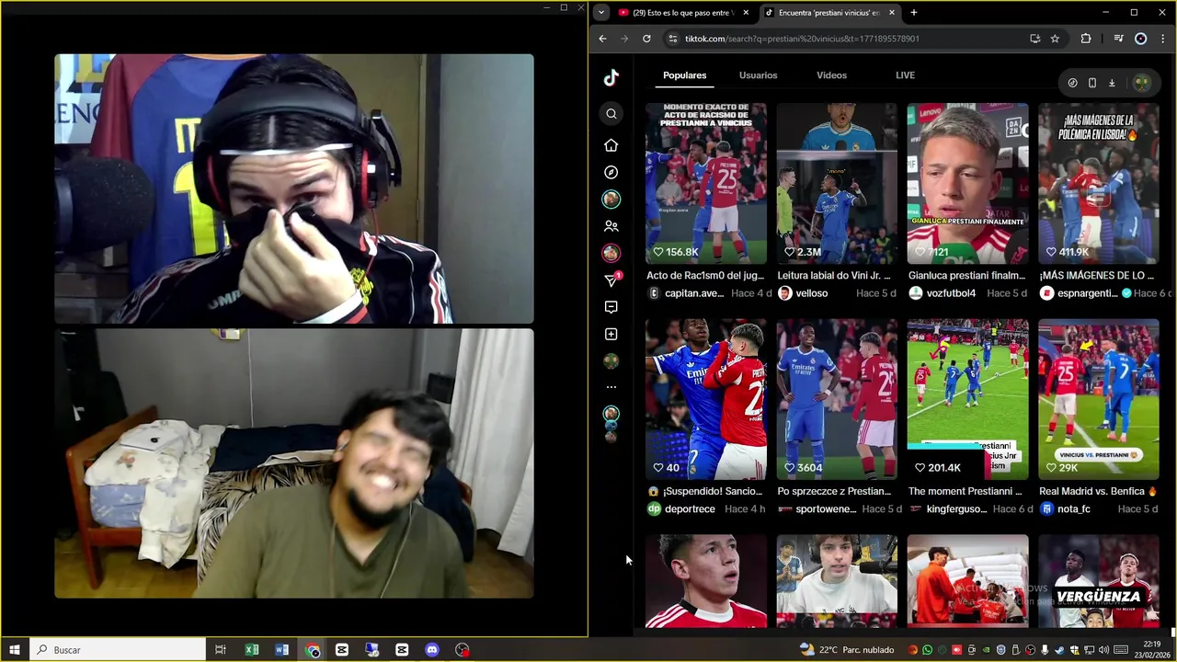Click the tiktok.com address bar URL

pos(802,39)
